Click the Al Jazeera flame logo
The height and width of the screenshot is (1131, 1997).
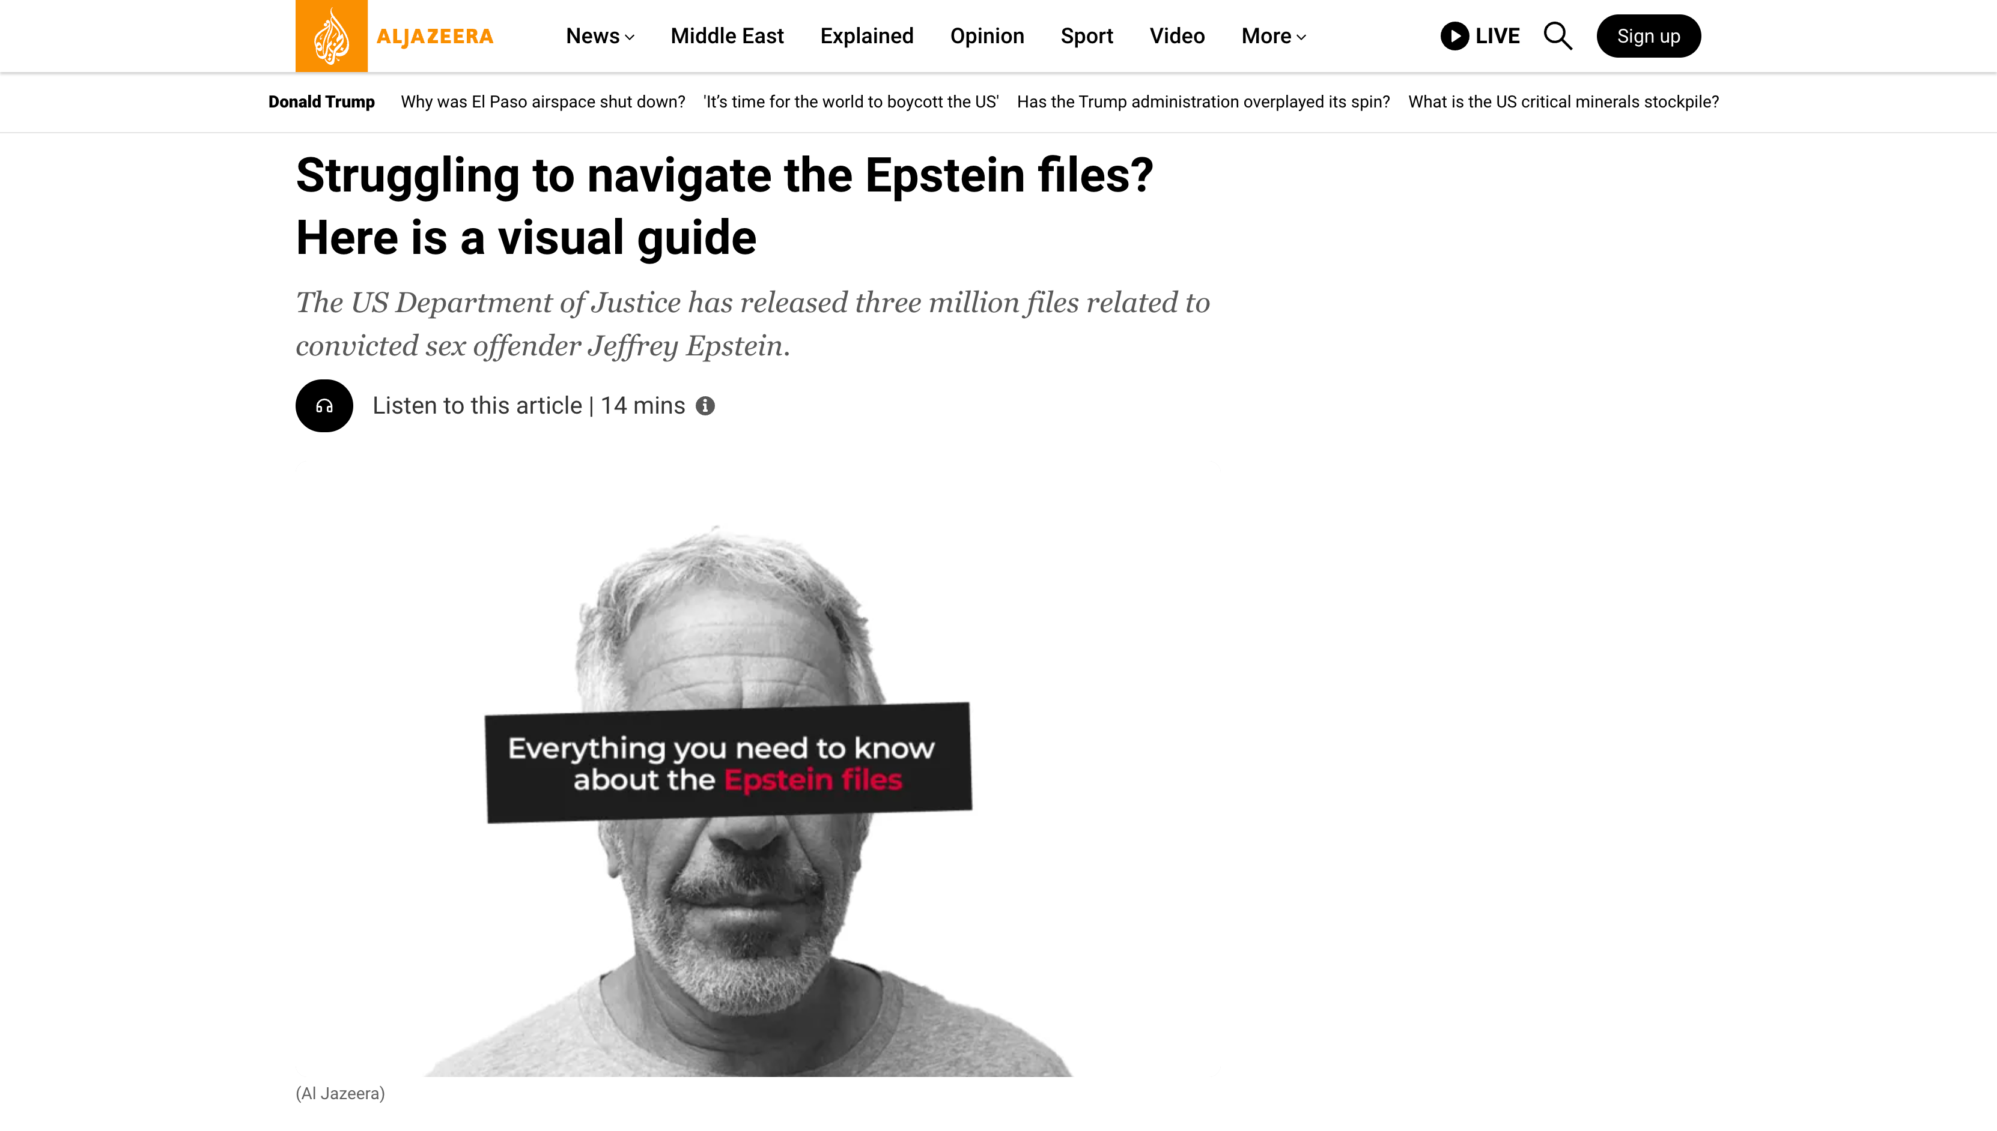tap(331, 36)
